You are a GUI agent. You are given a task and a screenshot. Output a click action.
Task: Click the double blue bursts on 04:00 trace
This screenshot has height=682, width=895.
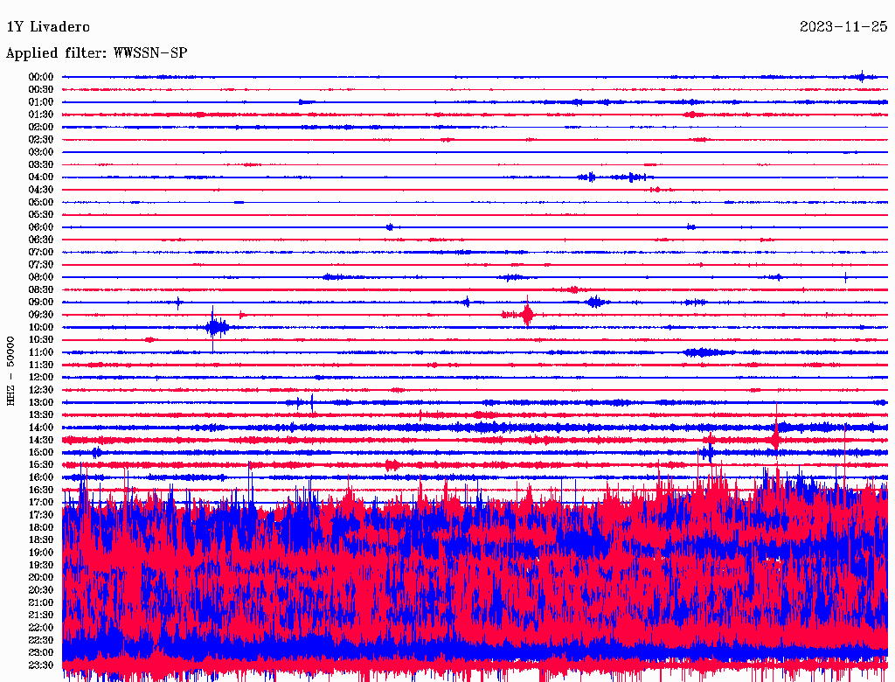click(614, 177)
